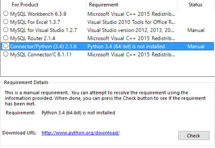Click Manual status of Connector/Python row
The height and width of the screenshot is (148, 215).
pyautogui.click(x=196, y=46)
